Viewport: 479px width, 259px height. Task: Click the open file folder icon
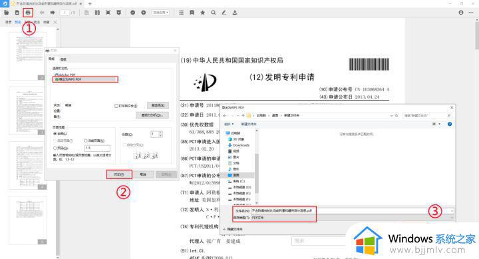[6, 13]
